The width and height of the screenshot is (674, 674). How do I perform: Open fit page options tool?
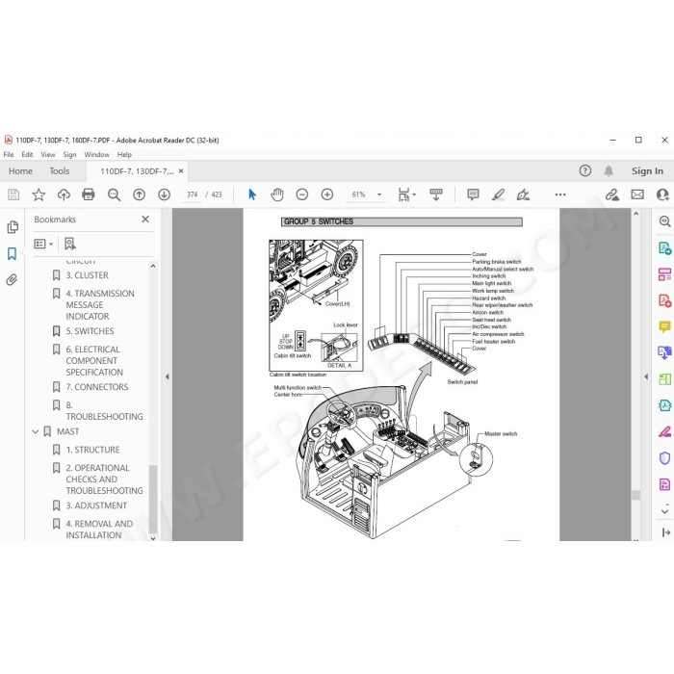(x=406, y=194)
